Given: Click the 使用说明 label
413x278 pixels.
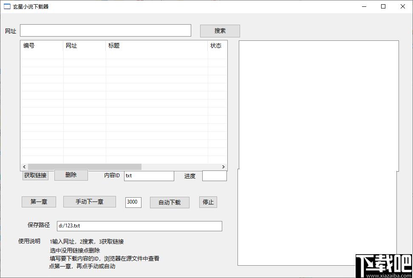Looking at the screenshot, I should pyautogui.click(x=29, y=241).
